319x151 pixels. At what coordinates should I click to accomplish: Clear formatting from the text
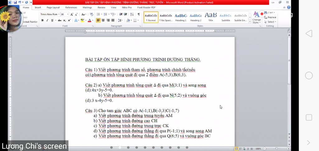pyautogui.click(x=91, y=14)
